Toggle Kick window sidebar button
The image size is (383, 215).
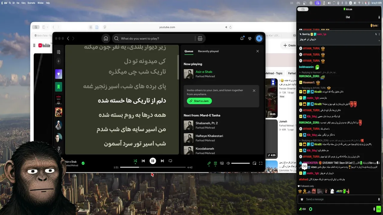pos(303,9)
